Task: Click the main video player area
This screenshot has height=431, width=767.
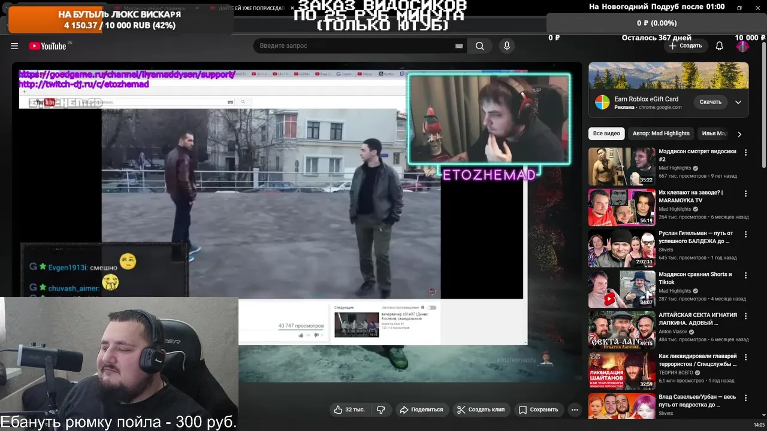Action: (x=297, y=222)
